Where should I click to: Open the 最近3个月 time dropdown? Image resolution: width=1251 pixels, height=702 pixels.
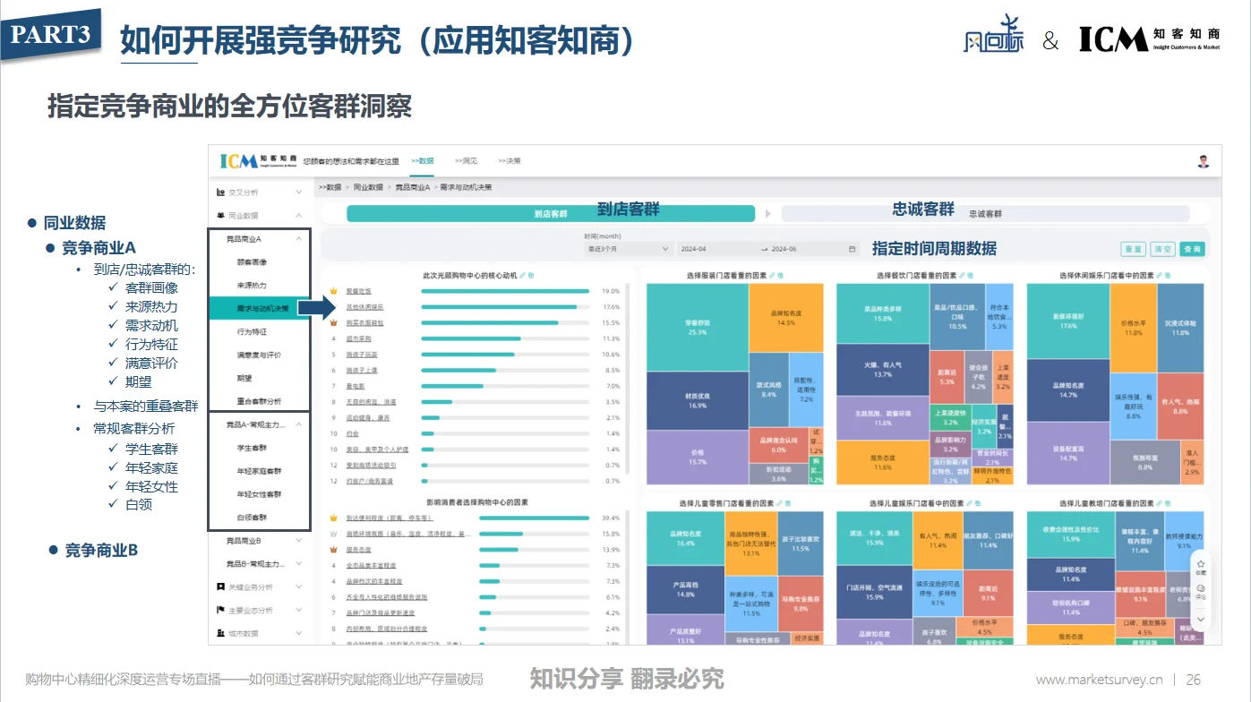627,249
